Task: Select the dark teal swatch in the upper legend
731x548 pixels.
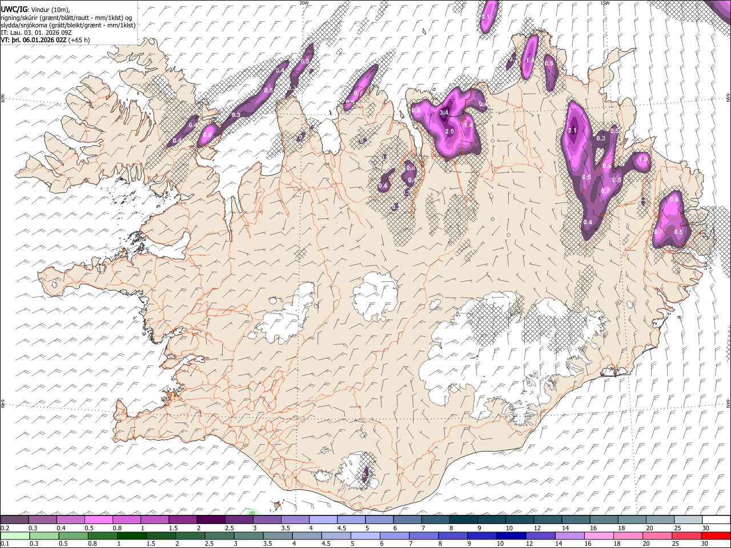Action: [464, 519]
